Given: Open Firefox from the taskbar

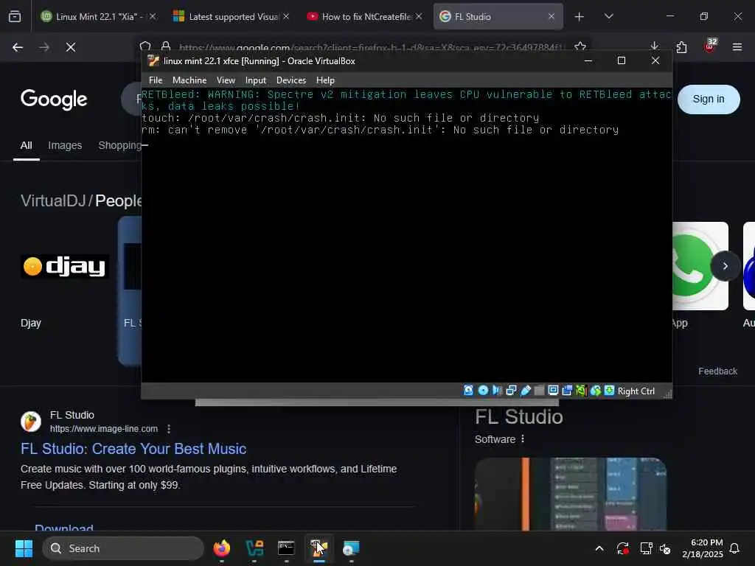Looking at the screenshot, I should coord(221,548).
